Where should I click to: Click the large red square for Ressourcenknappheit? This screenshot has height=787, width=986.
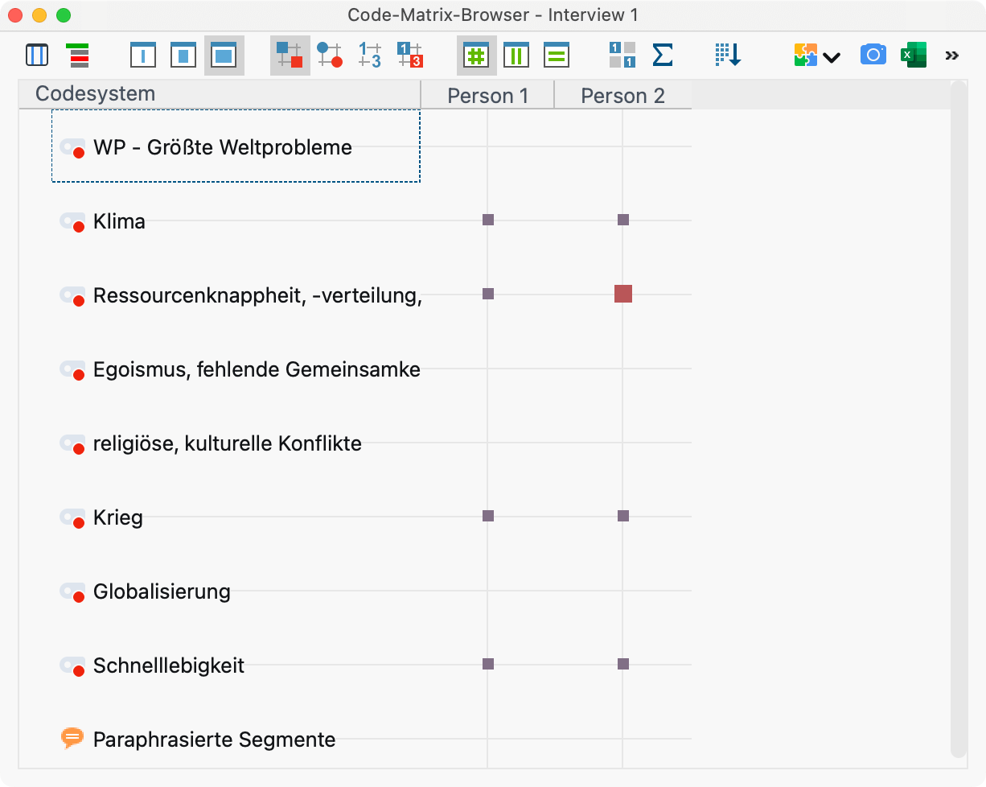622,294
